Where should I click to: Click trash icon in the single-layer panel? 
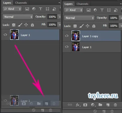(x=54, y=104)
